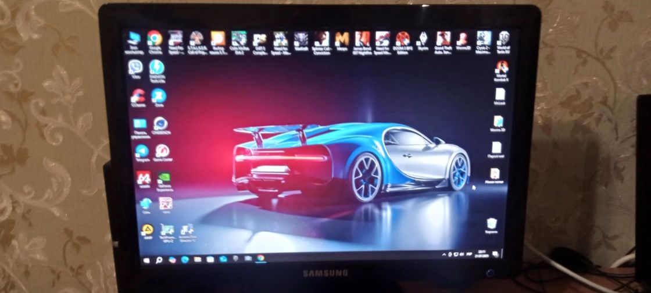Open the orange M game icon
The height and width of the screenshot is (293, 651).
(342, 41)
